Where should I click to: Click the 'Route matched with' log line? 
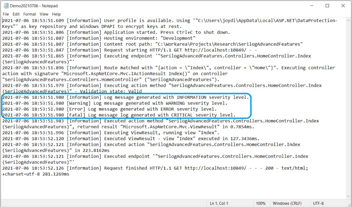(x=169, y=68)
